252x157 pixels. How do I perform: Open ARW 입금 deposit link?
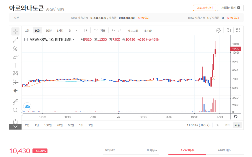point(144,18)
